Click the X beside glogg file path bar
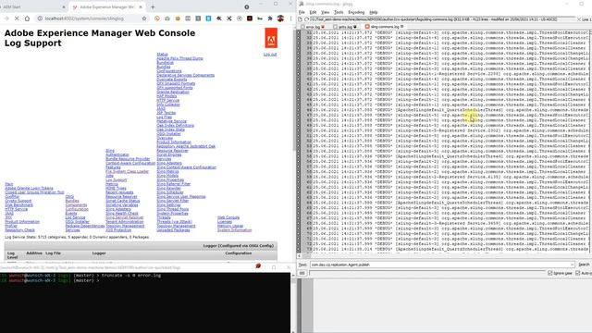The height and width of the screenshot is (333, 592). click(x=579, y=19)
